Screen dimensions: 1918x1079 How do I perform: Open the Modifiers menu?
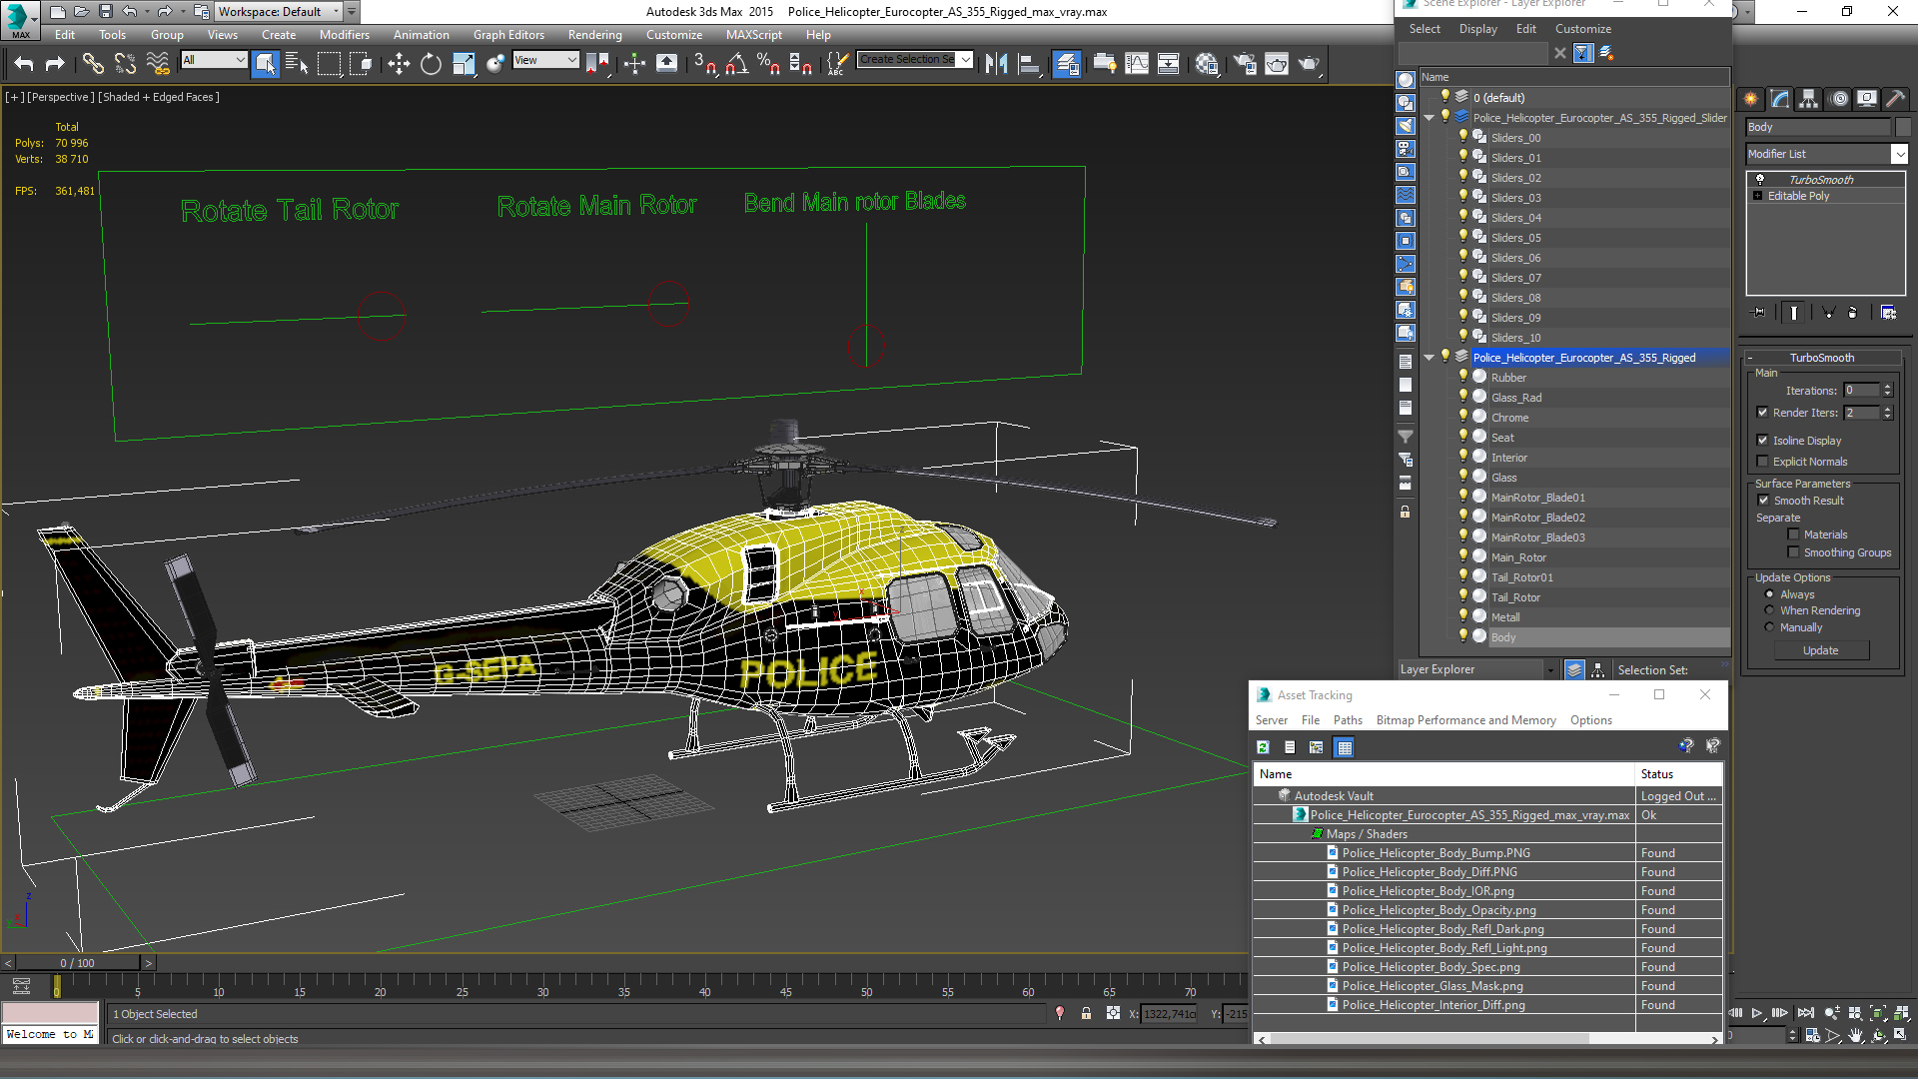click(x=345, y=35)
